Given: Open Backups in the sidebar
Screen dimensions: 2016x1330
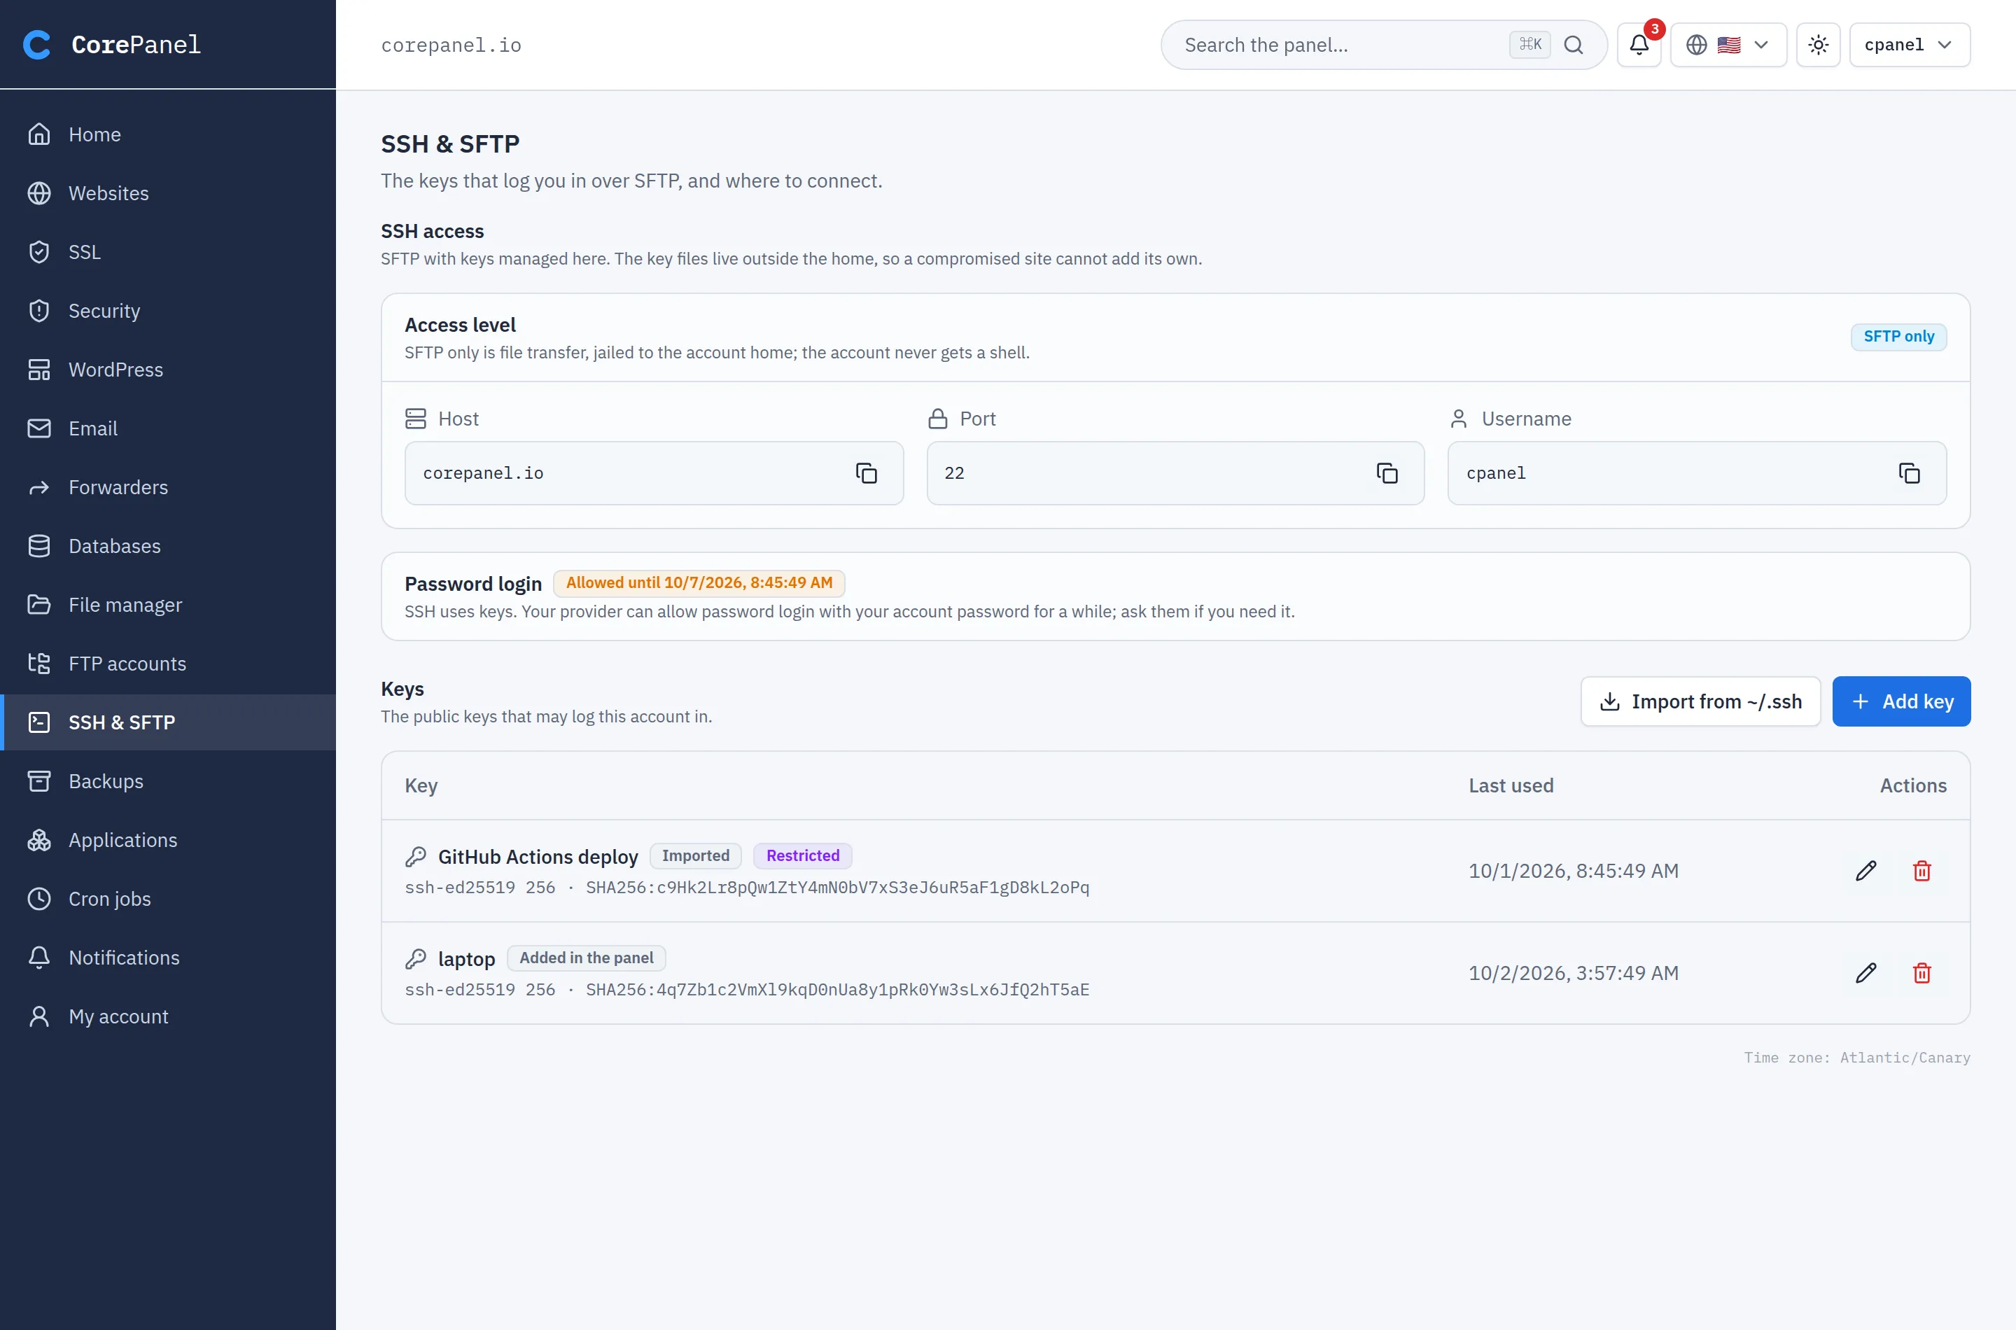Looking at the screenshot, I should click(x=168, y=781).
